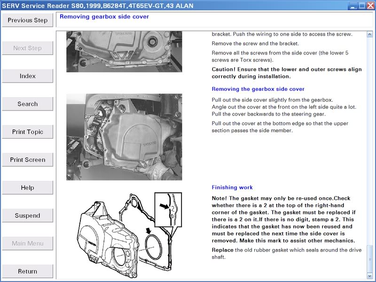Click 'Remove the screw and the bracket.' line
Screen dimensions: 376x282
(255, 43)
